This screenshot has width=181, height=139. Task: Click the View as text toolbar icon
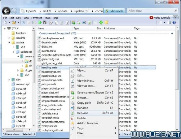(67, 23)
